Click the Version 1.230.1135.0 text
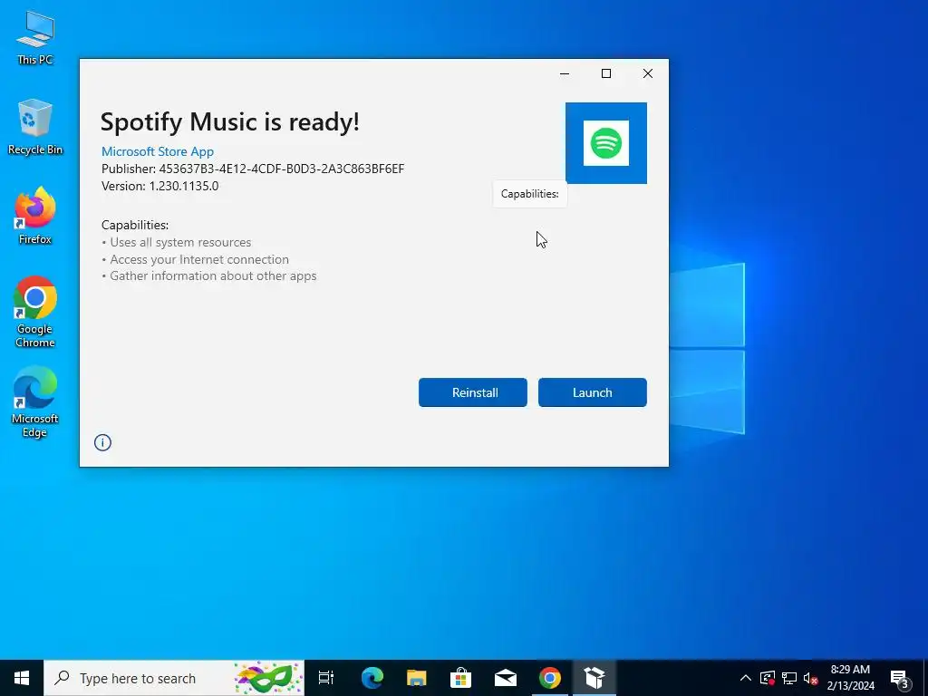 (159, 186)
